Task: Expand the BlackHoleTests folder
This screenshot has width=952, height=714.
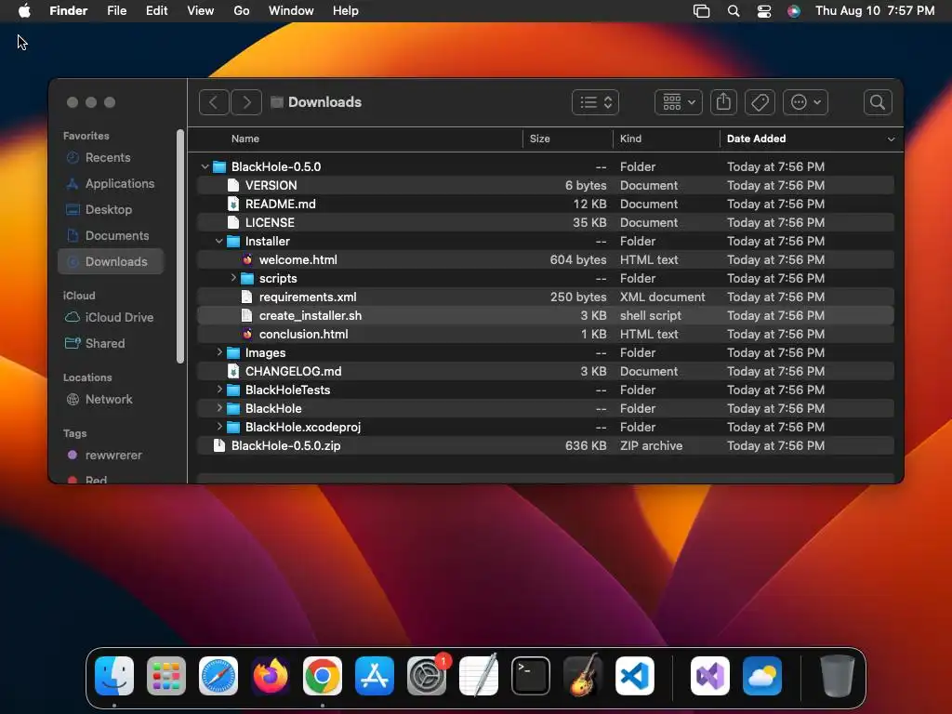Action: (x=219, y=390)
